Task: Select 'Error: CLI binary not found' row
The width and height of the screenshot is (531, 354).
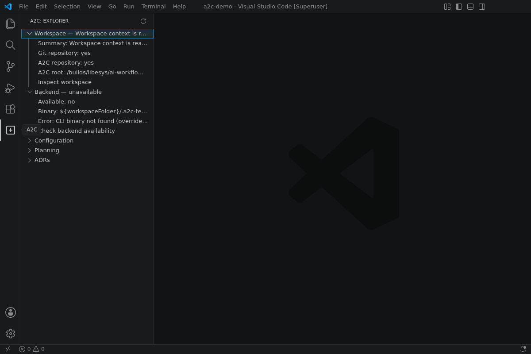Action: point(87,121)
